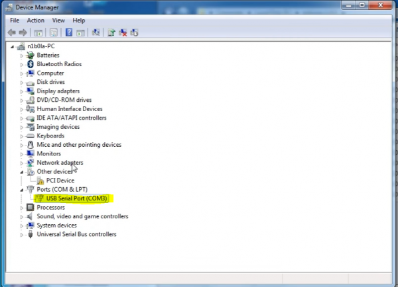The width and height of the screenshot is (398, 287).
Task: Click Update Driver Software toolbar icon
Action: (111, 32)
